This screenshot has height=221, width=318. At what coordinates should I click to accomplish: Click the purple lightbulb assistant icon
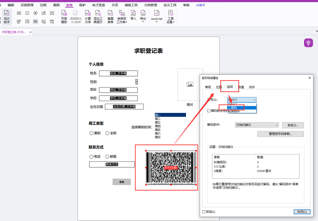click(308, 43)
